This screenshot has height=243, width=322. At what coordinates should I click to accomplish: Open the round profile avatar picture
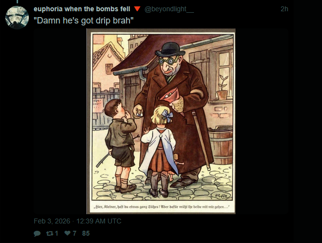(17, 18)
